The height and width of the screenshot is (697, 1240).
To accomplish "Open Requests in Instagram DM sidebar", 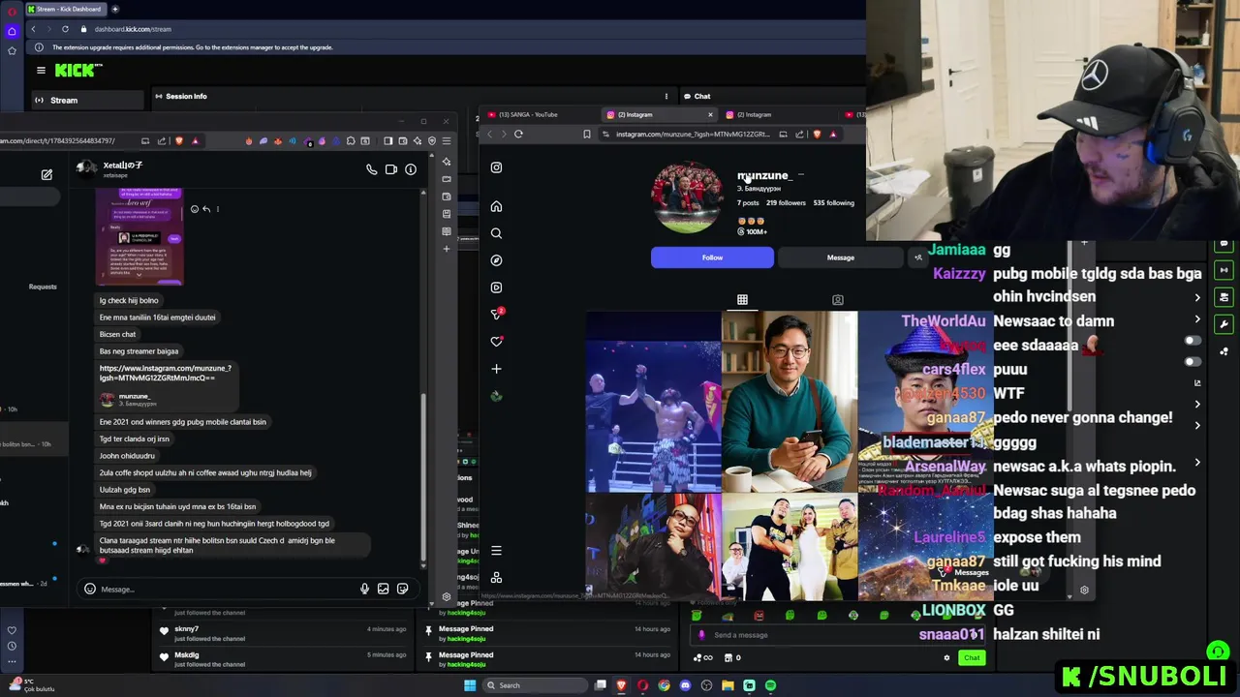I will (43, 287).
